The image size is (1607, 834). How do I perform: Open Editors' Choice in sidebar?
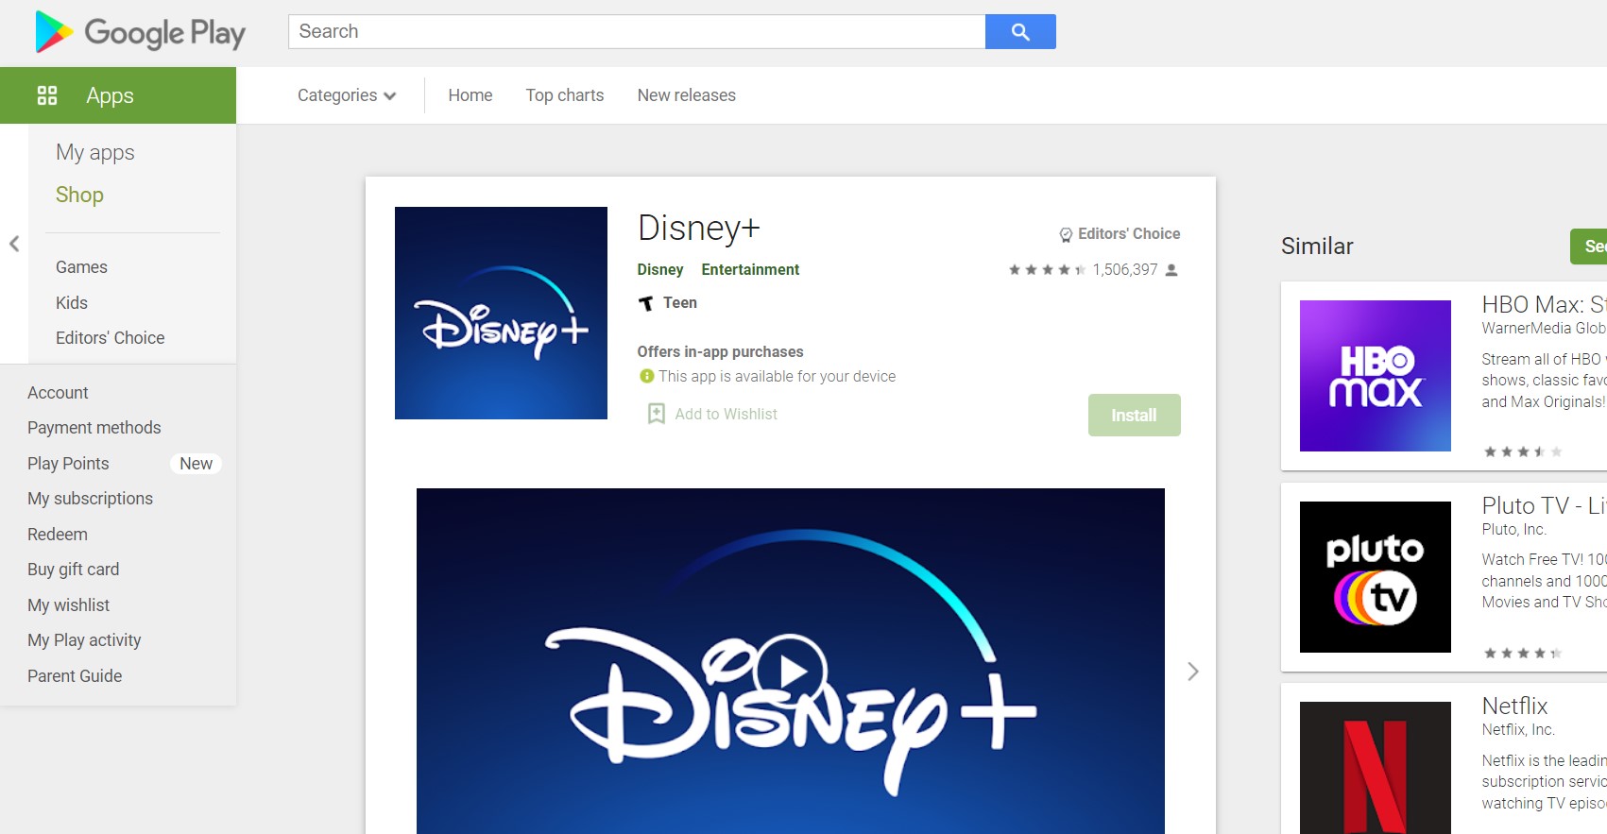click(110, 338)
